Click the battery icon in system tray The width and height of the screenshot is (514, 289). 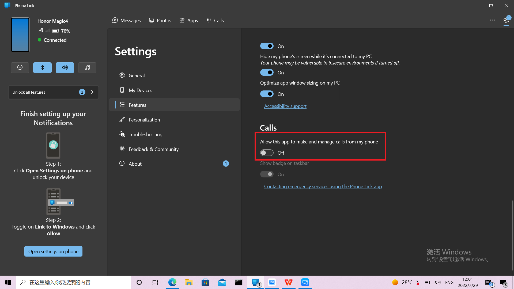pos(427,282)
